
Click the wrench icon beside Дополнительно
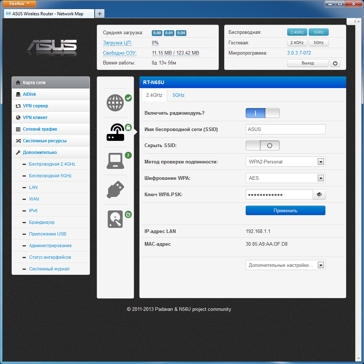coord(18,153)
